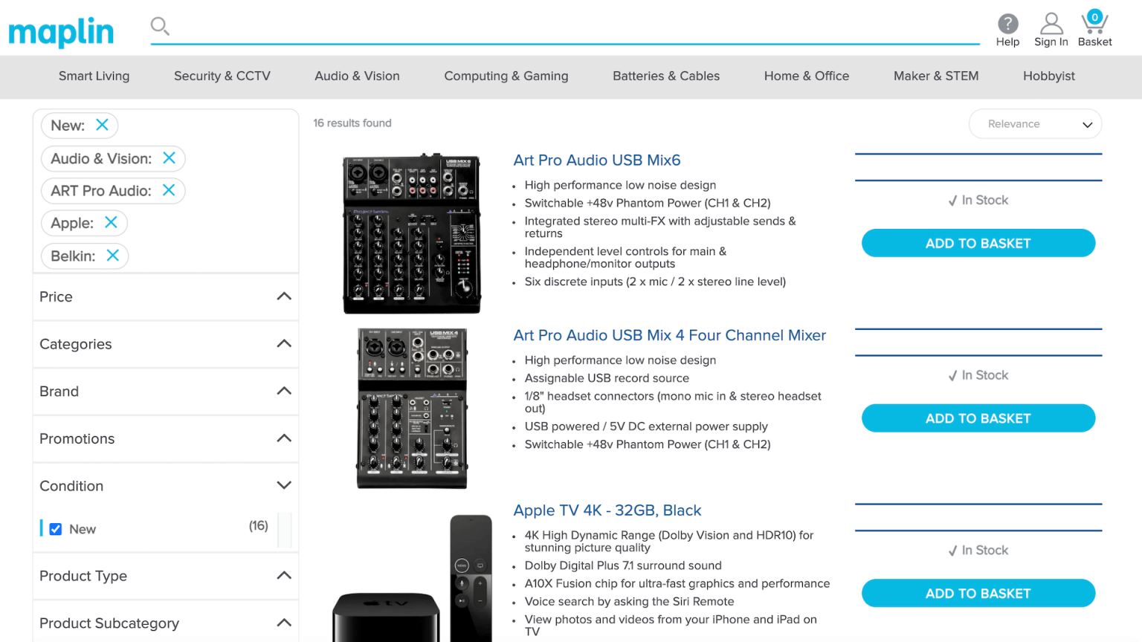Collapse the Product Type section
Image resolution: width=1142 pixels, height=642 pixels.
click(283, 575)
